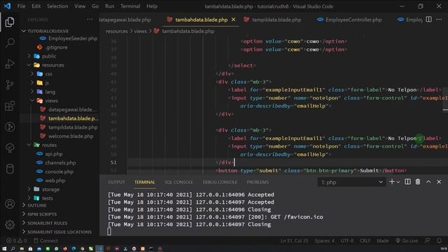Open the database icon in activity bar
The image size is (448, 252).
tap(10, 169)
